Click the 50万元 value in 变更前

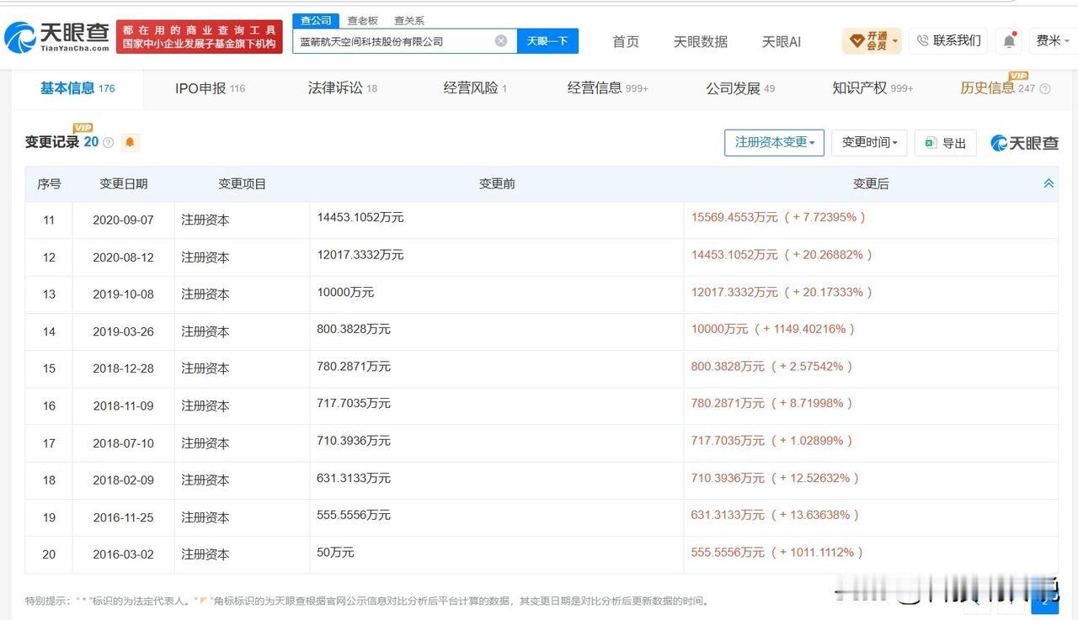pos(335,552)
